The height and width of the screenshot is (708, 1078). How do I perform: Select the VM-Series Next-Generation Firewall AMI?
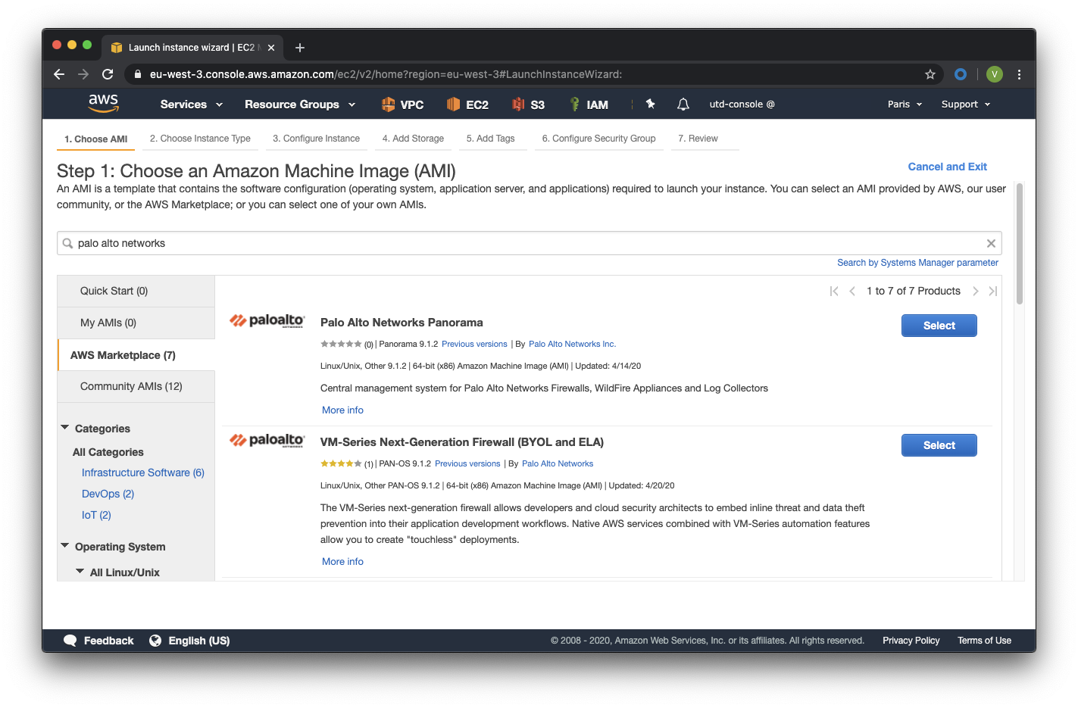[x=939, y=445]
